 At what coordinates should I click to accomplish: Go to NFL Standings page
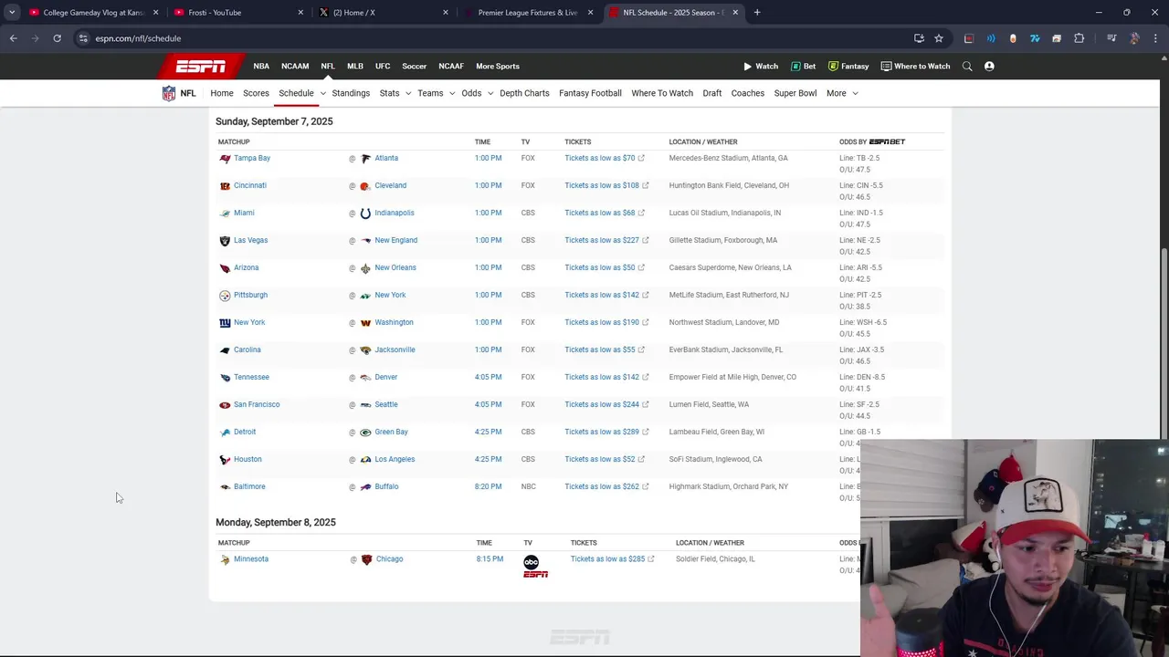351,93
